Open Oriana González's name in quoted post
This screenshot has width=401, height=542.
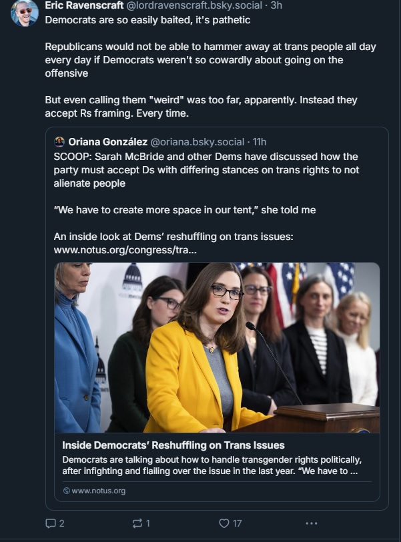tap(108, 141)
